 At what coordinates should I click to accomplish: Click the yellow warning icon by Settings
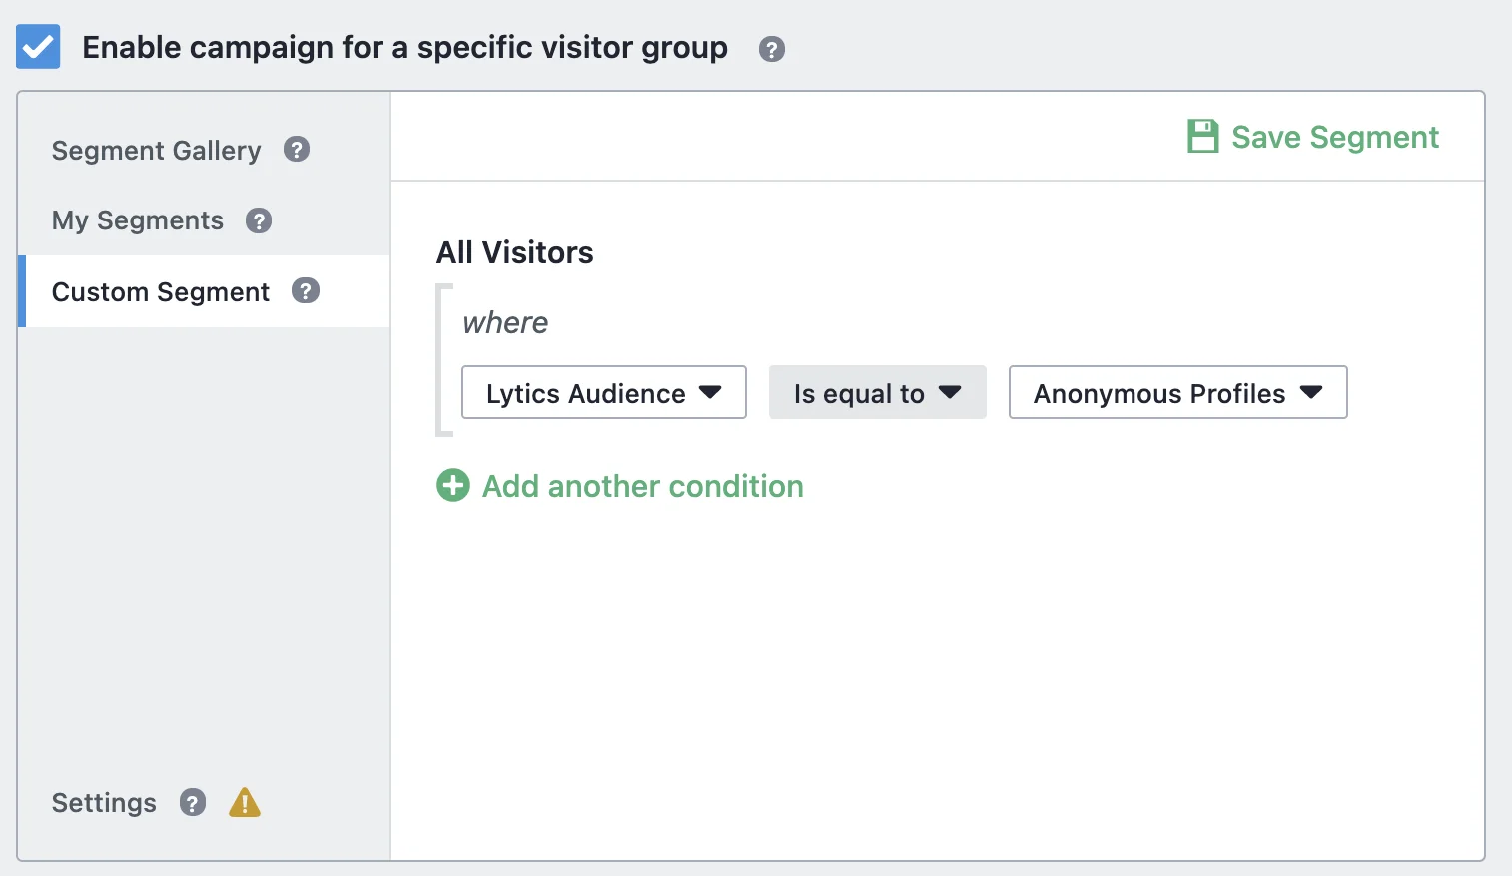245,802
